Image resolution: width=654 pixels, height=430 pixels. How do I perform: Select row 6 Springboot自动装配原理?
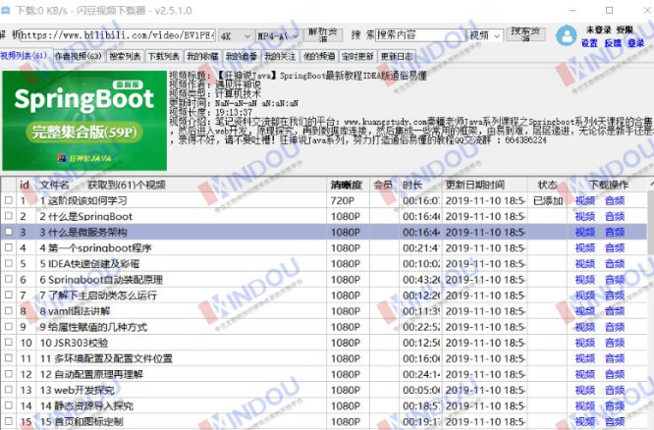(324, 280)
